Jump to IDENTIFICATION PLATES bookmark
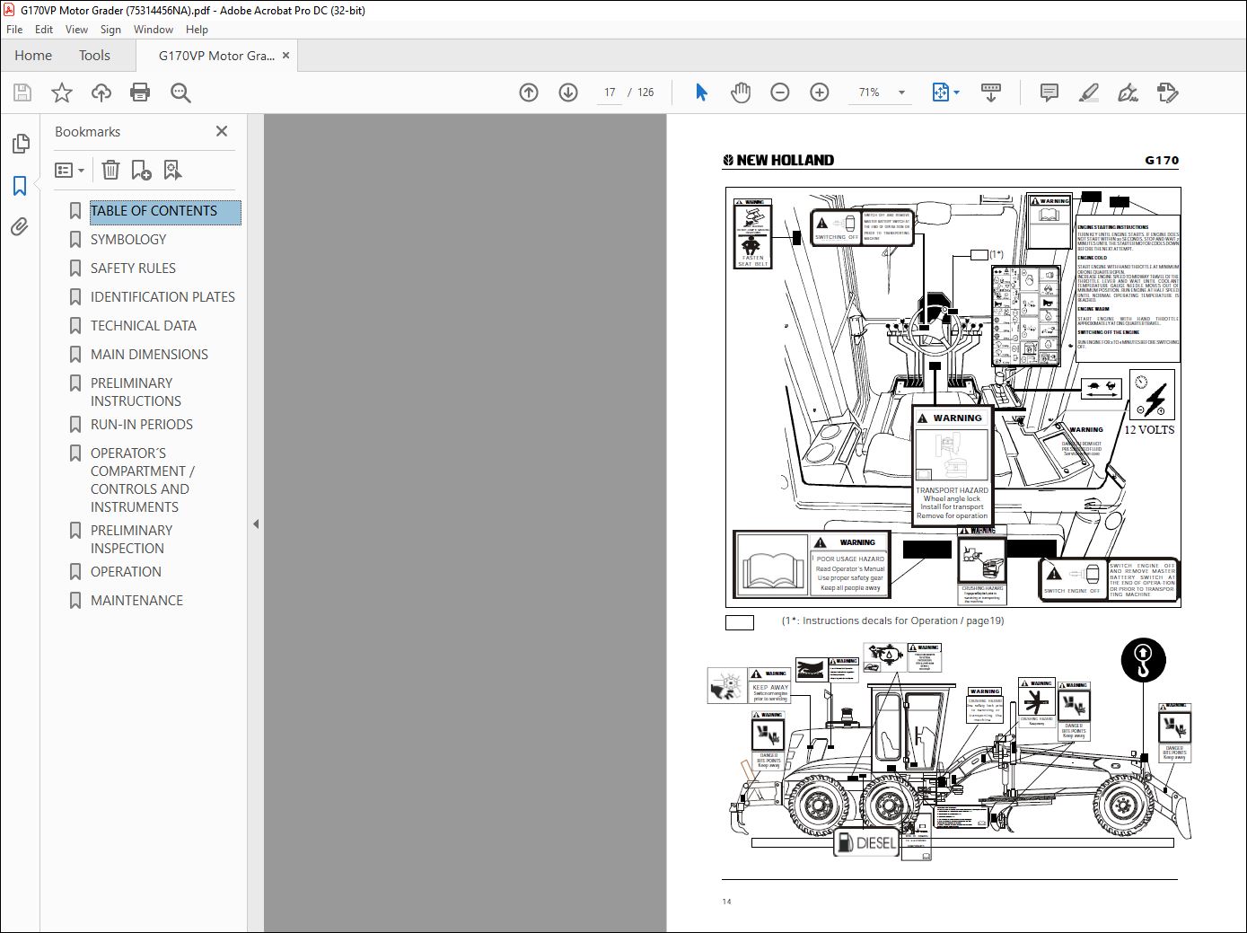 (x=162, y=297)
